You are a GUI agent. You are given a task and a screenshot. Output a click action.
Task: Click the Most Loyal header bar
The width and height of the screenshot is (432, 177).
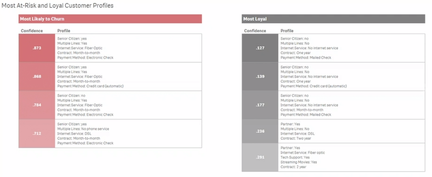[x=333, y=19]
